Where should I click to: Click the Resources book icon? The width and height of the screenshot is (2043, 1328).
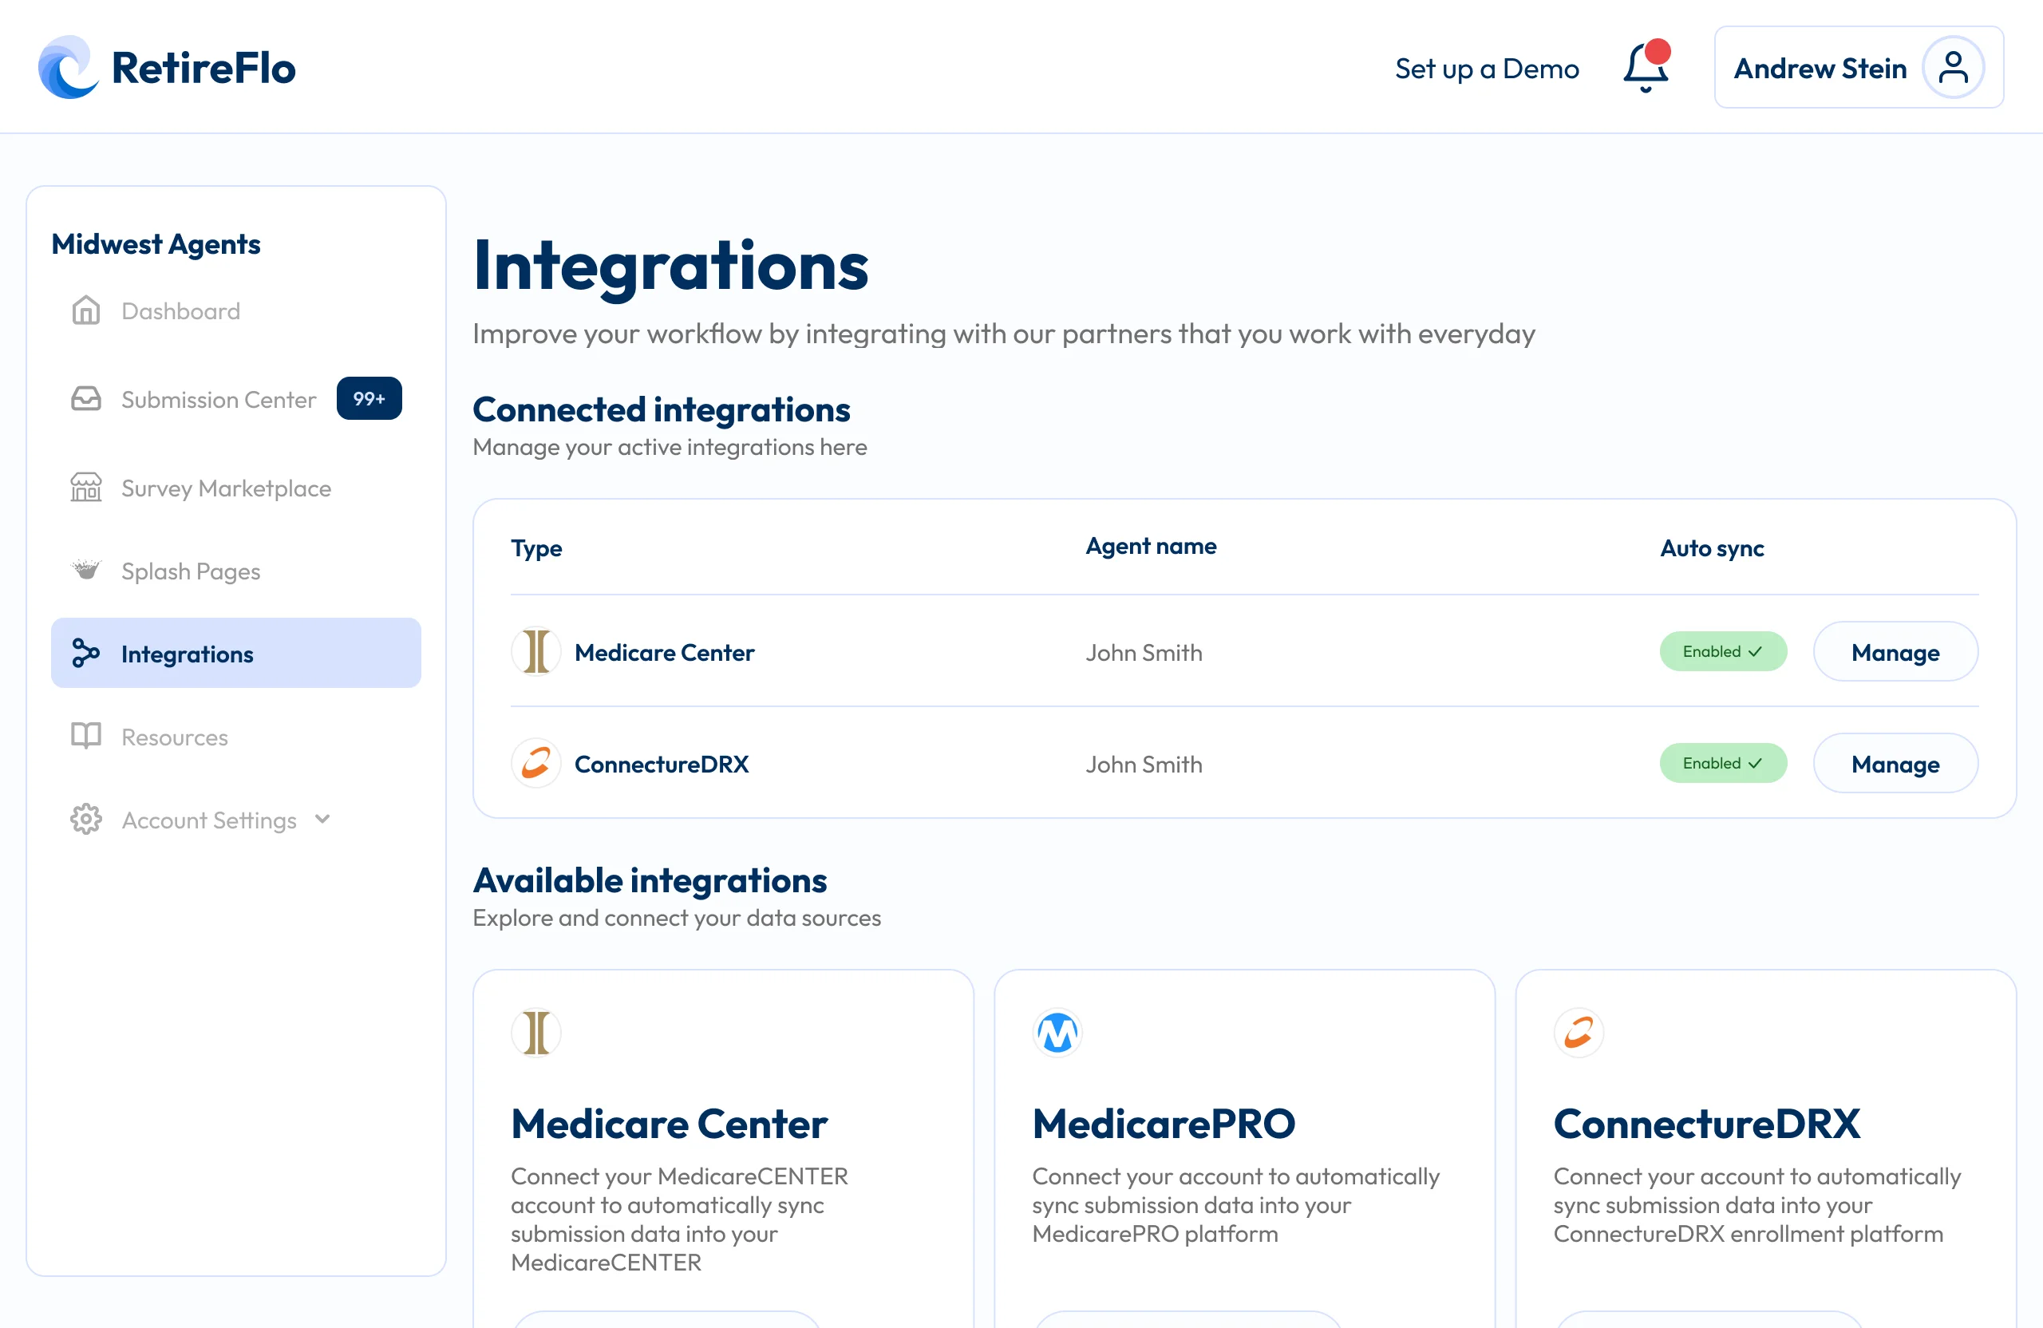pyautogui.click(x=86, y=737)
